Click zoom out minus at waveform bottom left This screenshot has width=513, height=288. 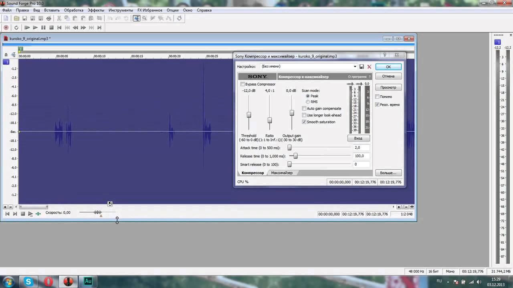(10, 207)
